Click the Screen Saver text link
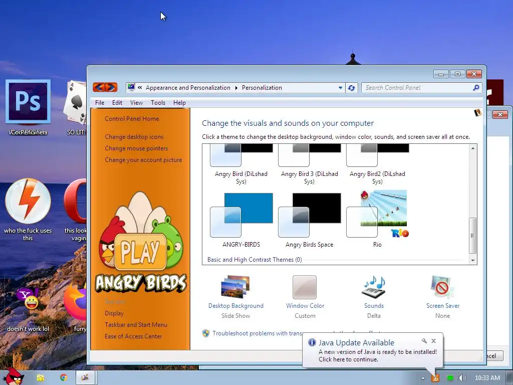 coord(443,305)
